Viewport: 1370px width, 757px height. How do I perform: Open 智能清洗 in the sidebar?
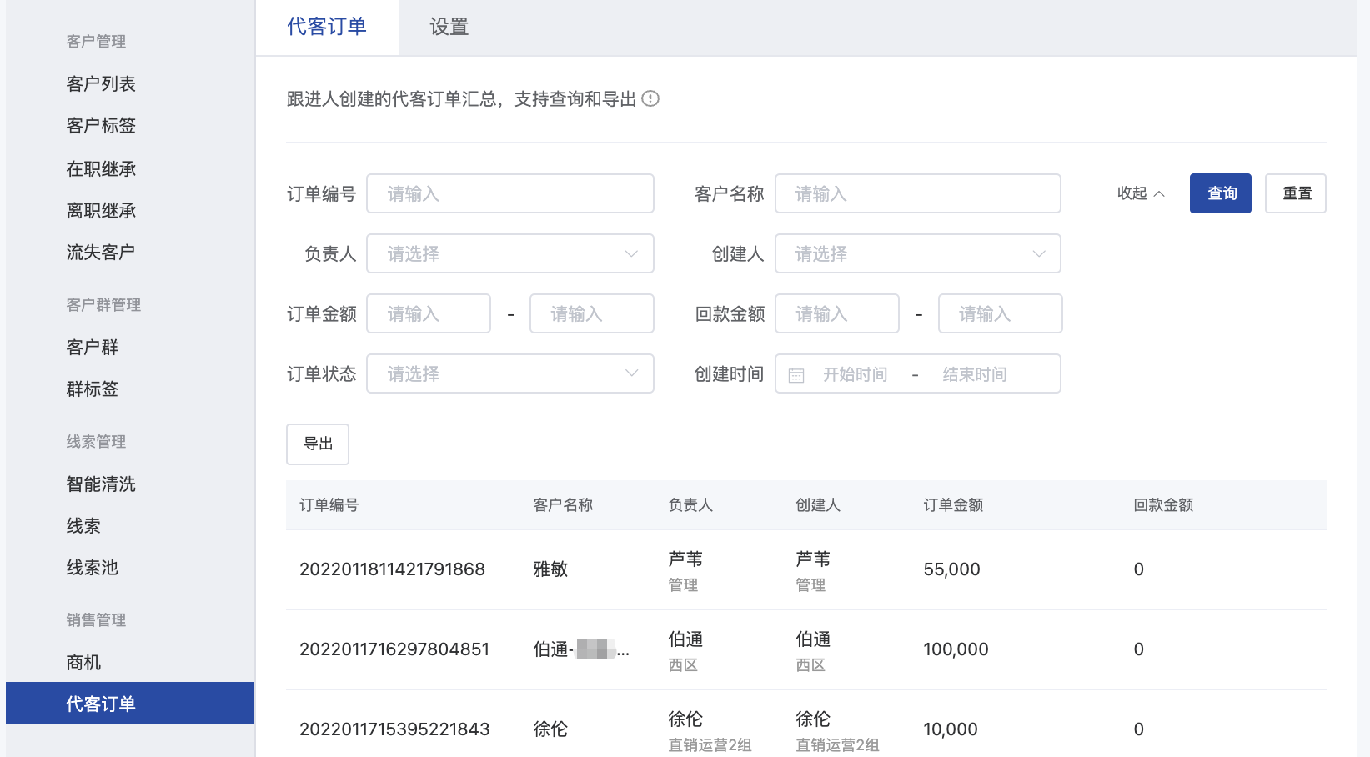[101, 484]
